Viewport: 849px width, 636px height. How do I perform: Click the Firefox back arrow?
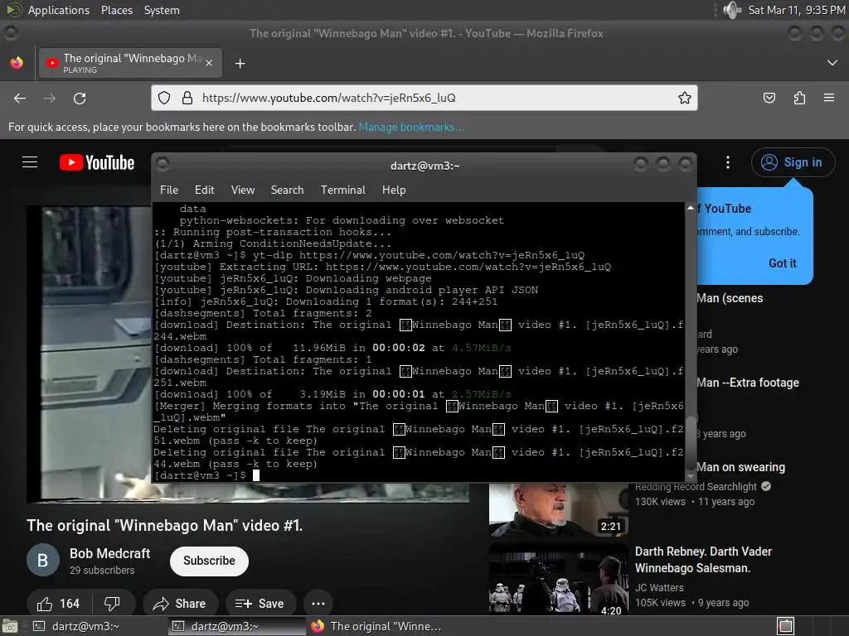pyautogui.click(x=20, y=98)
